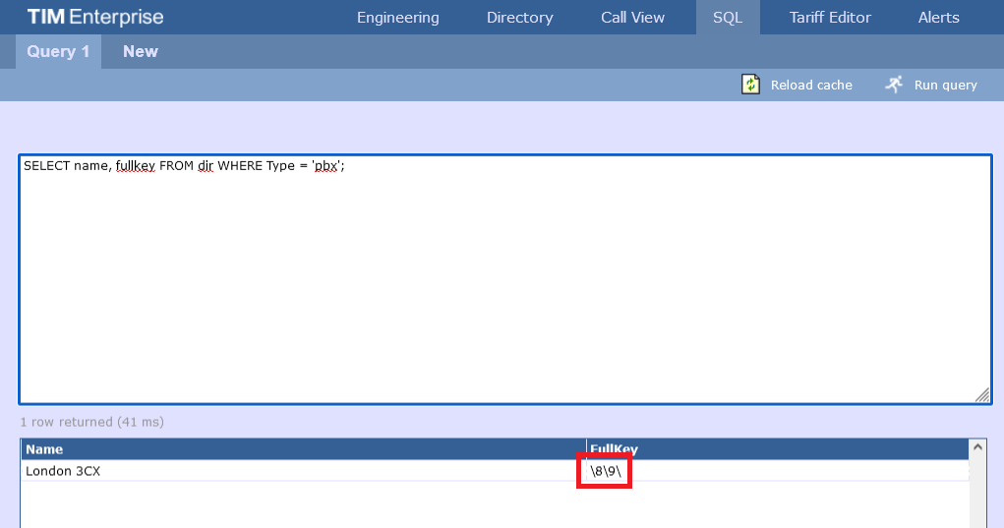
Task: Go to the Directory section
Action: click(x=519, y=18)
